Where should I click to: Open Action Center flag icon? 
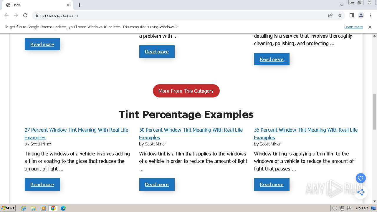pos(349,208)
